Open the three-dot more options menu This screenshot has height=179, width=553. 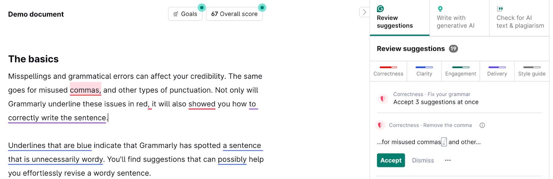pos(448,160)
